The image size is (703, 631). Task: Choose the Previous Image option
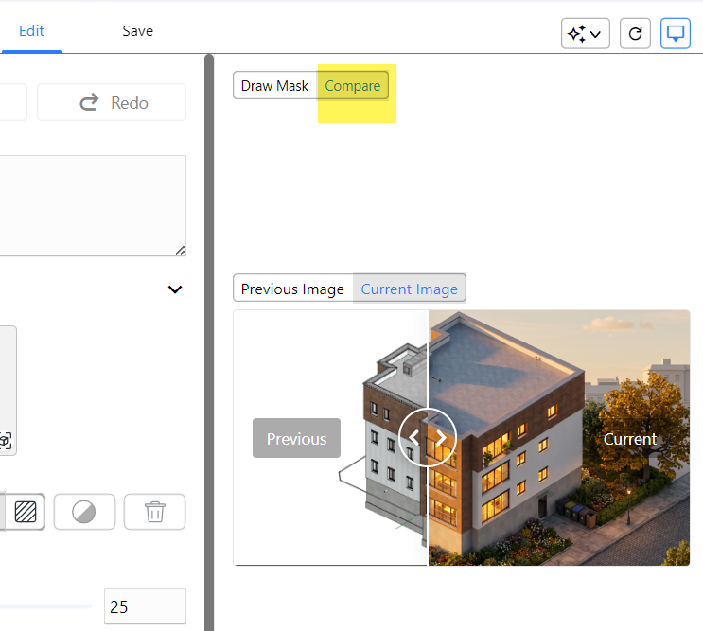pos(292,289)
